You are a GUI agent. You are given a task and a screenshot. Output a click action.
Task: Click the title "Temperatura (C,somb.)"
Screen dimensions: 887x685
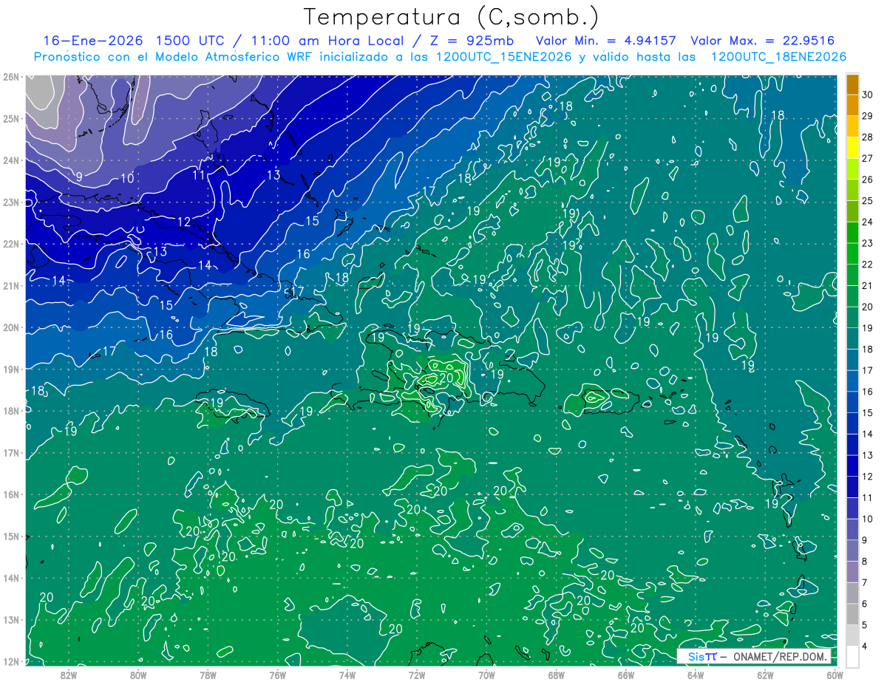click(x=452, y=18)
